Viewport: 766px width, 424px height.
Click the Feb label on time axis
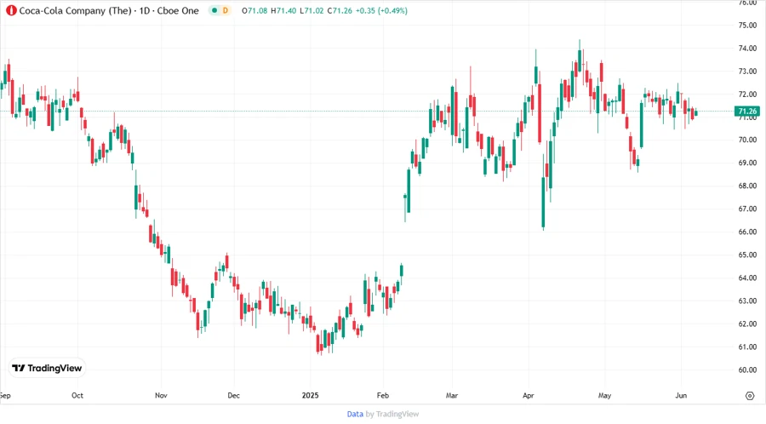(x=383, y=395)
